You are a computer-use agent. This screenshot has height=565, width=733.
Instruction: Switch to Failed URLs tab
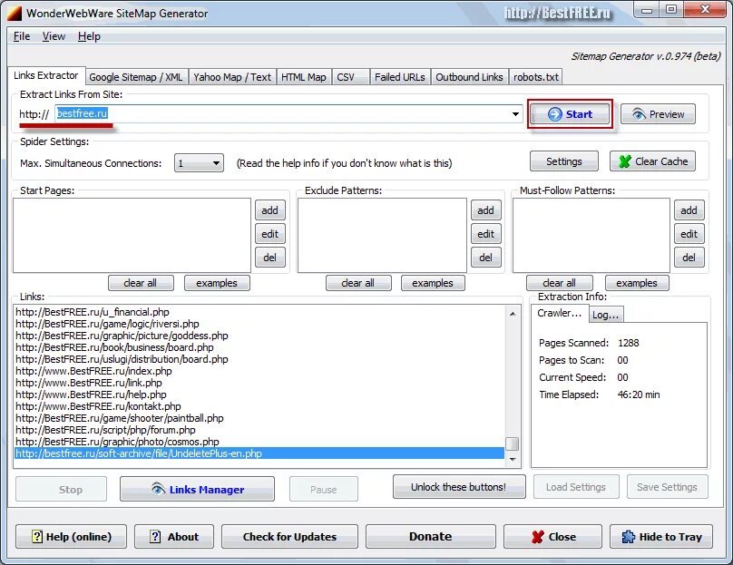400,77
